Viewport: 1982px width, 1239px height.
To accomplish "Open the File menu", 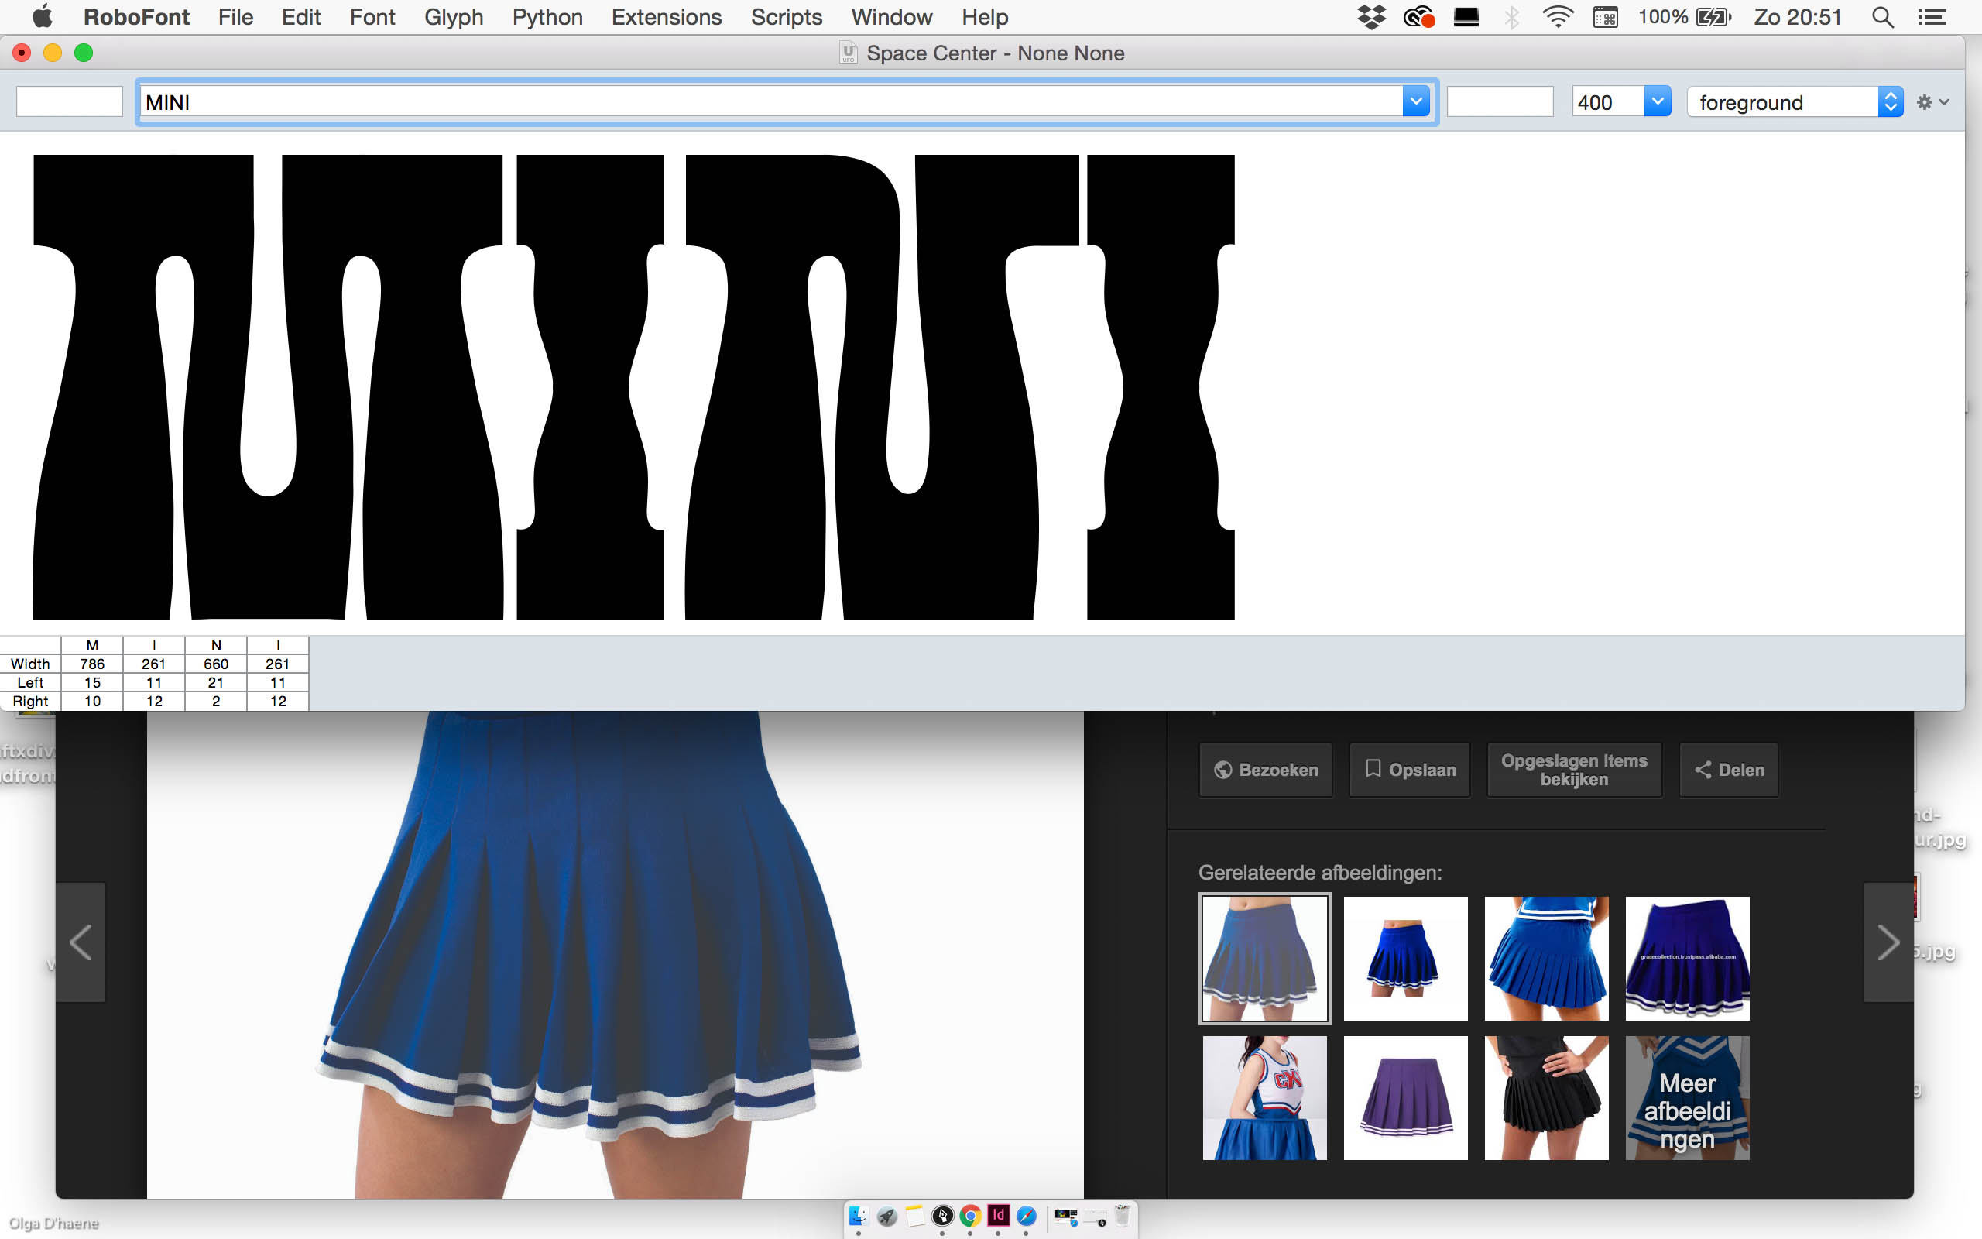I will click(x=235, y=16).
